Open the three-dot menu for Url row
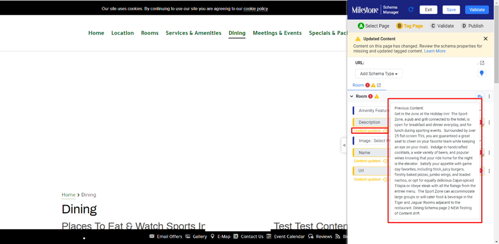Viewport: 499px width, 244px height. (x=489, y=171)
